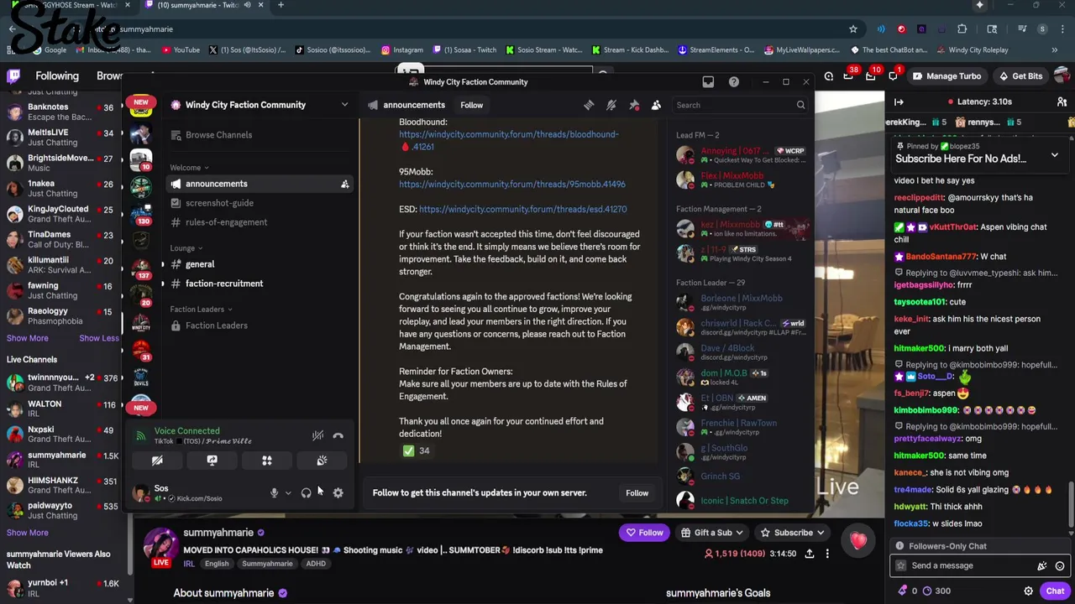Open the YouTube bookmark
1075x604 pixels.
click(x=181, y=50)
